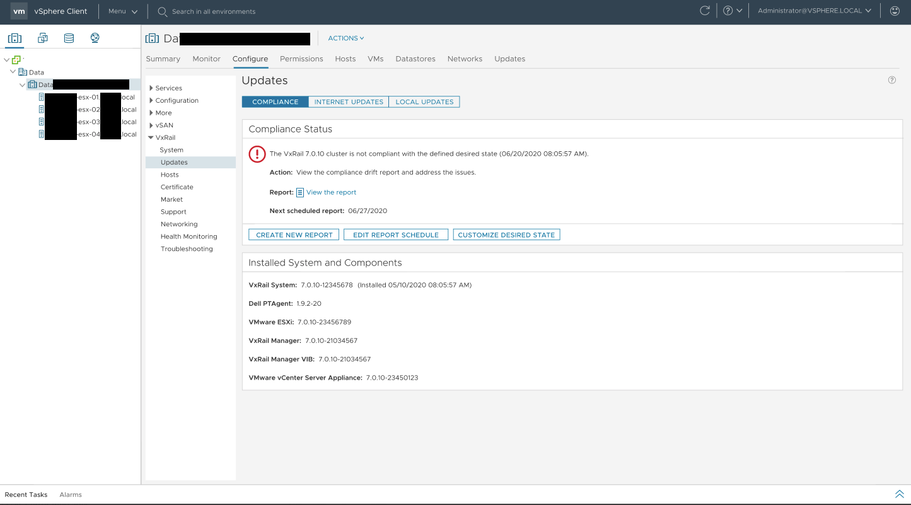Select the COMPLIANCE toggle tab
This screenshot has height=505, width=911.
[275, 102]
